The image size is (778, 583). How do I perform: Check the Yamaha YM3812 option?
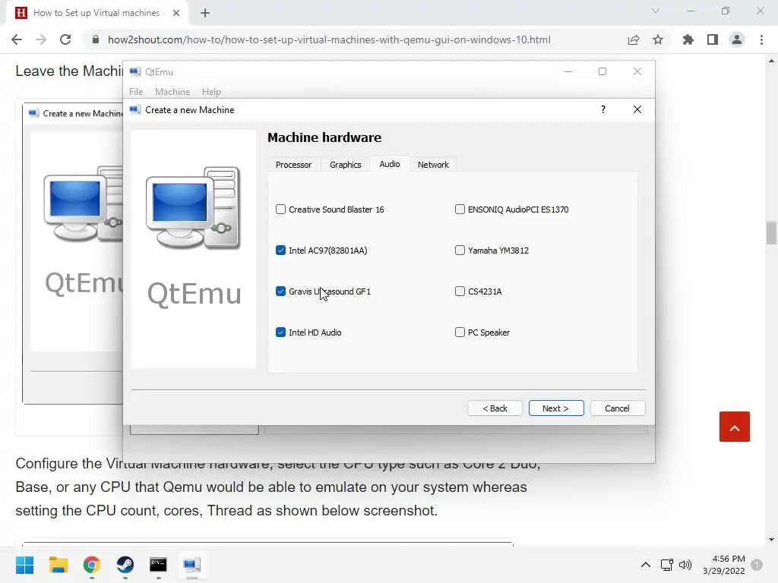tap(460, 251)
